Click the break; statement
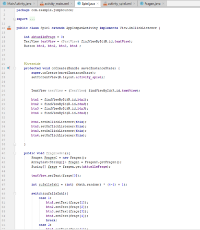 click(x=51, y=220)
